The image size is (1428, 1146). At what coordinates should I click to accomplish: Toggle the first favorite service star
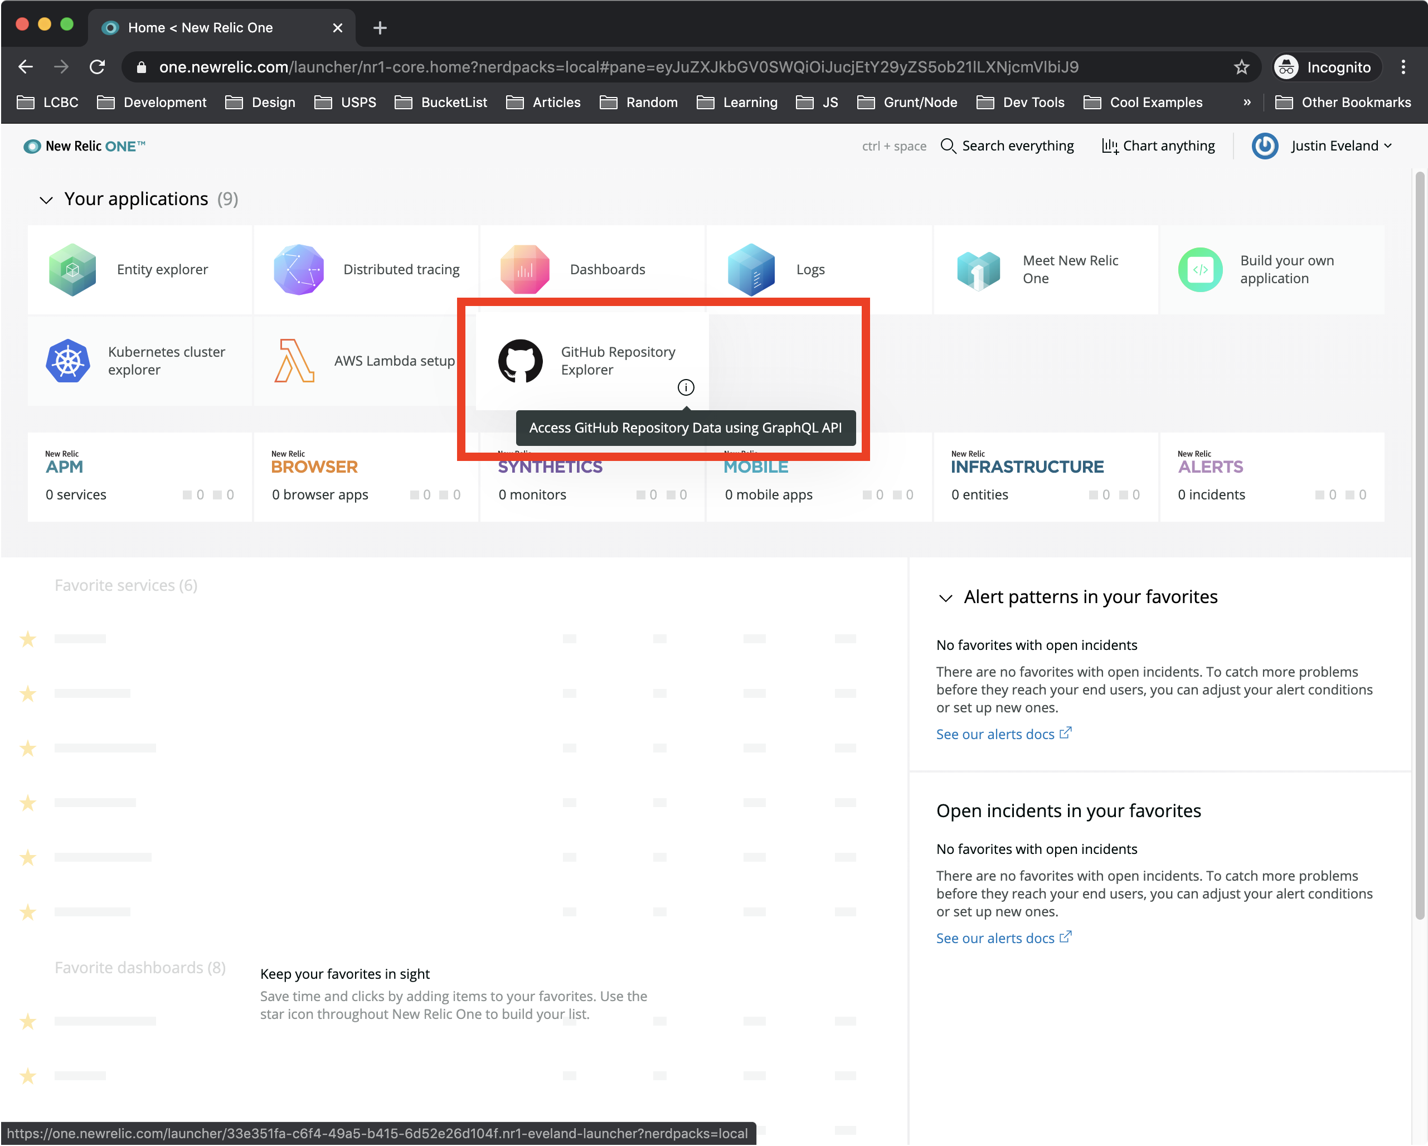click(28, 639)
